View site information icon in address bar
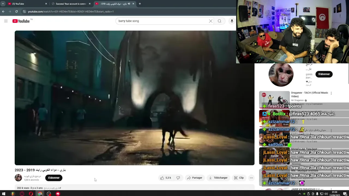 pos(24,11)
